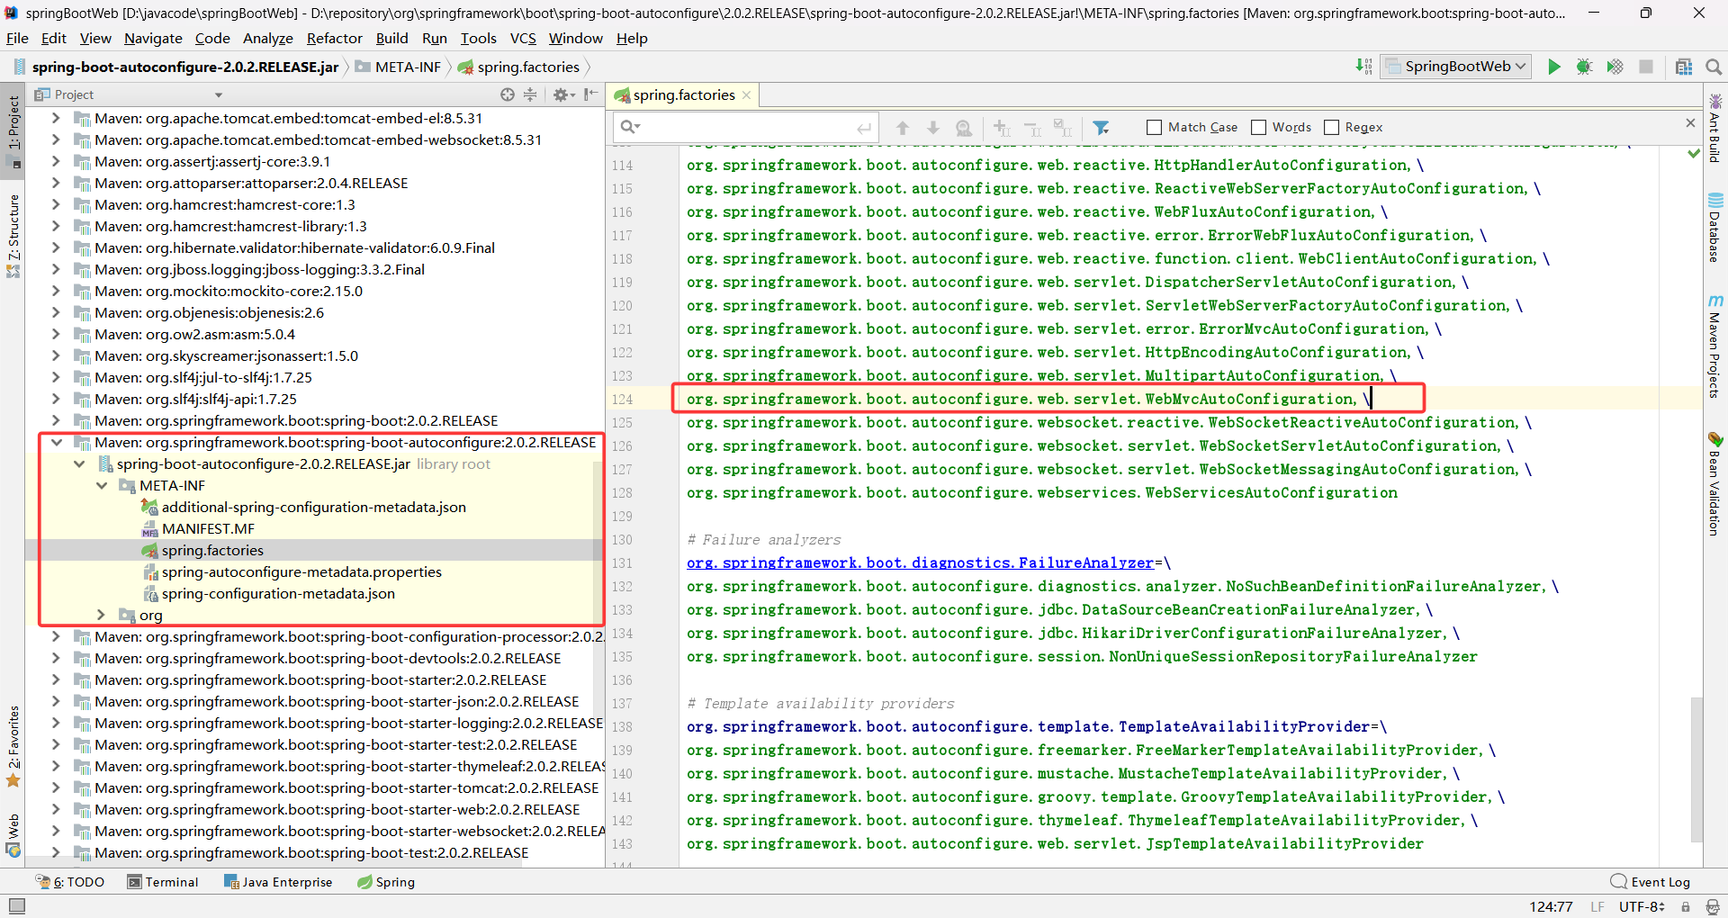The height and width of the screenshot is (918, 1728).
Task: Expand Maven tomcat-embed-el node
Action: coord(57,118)
